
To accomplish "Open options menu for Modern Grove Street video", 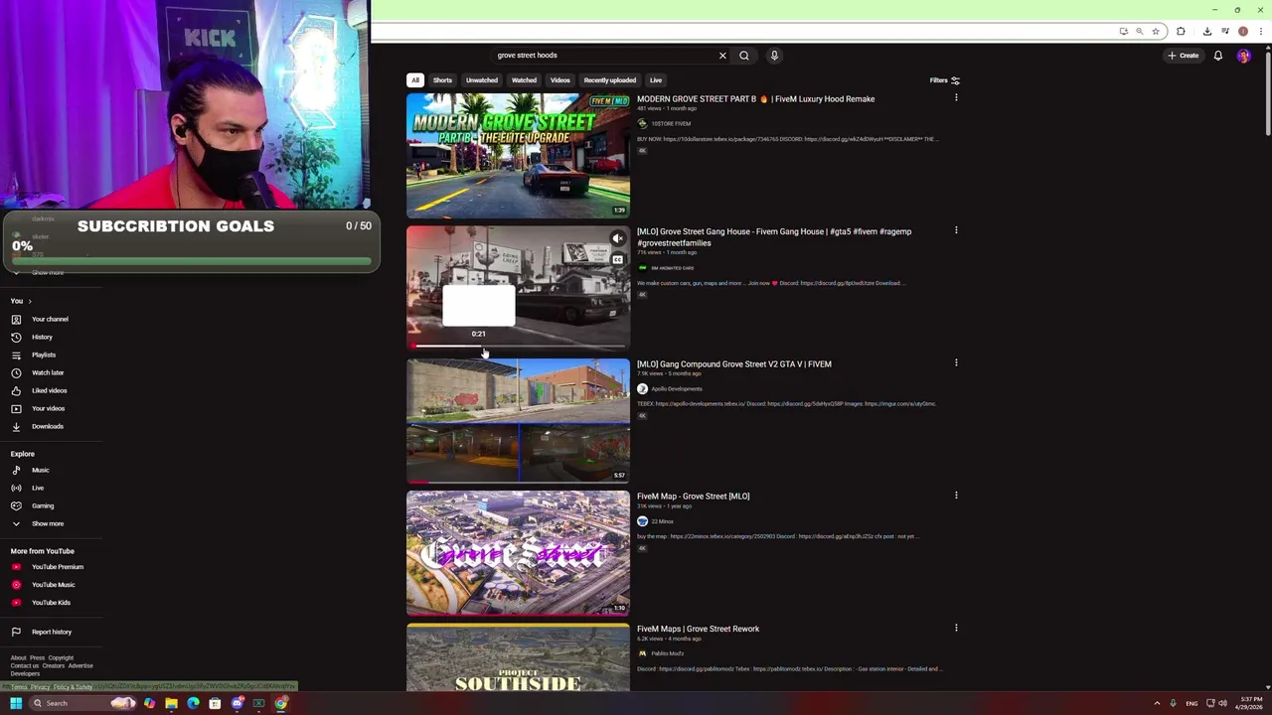I will pos(956,97).
